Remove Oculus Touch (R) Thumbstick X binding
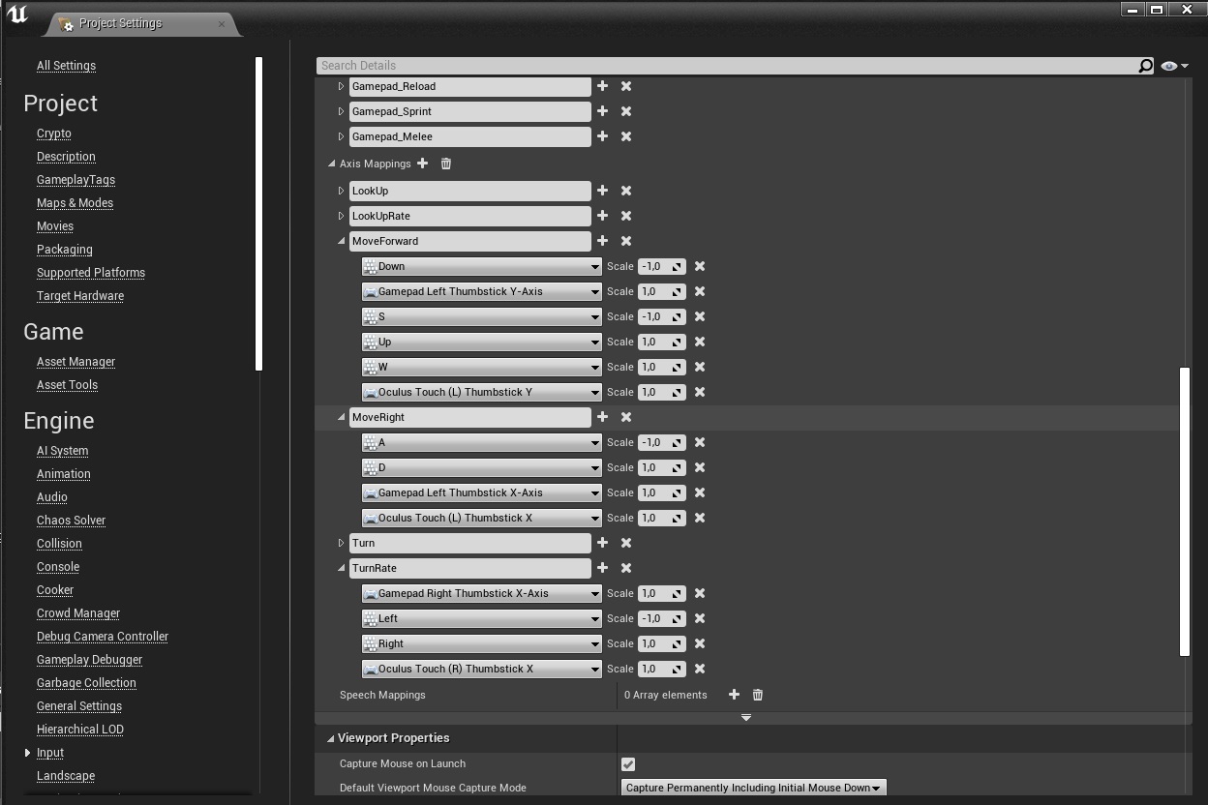 [700, 669]
